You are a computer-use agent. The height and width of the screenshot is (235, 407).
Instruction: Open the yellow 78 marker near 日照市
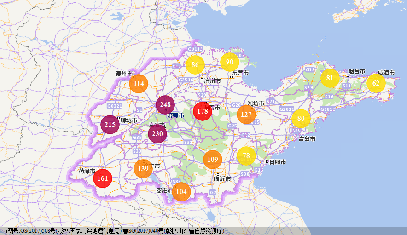(x=246, y=156)
